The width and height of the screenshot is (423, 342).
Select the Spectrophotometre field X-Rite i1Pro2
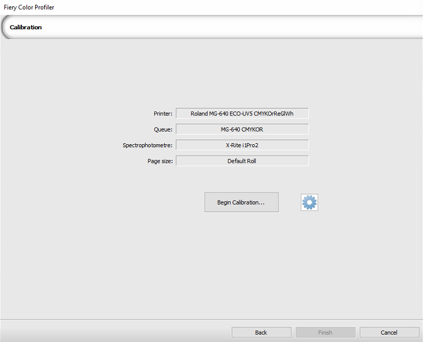(x=242, y=145)
